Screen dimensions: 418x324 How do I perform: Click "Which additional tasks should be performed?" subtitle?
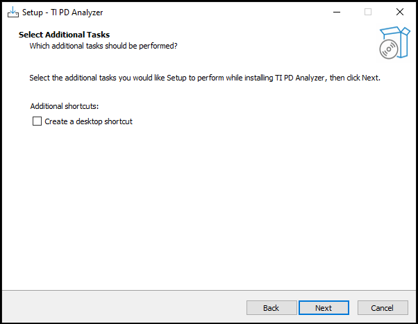coord(103,46)
